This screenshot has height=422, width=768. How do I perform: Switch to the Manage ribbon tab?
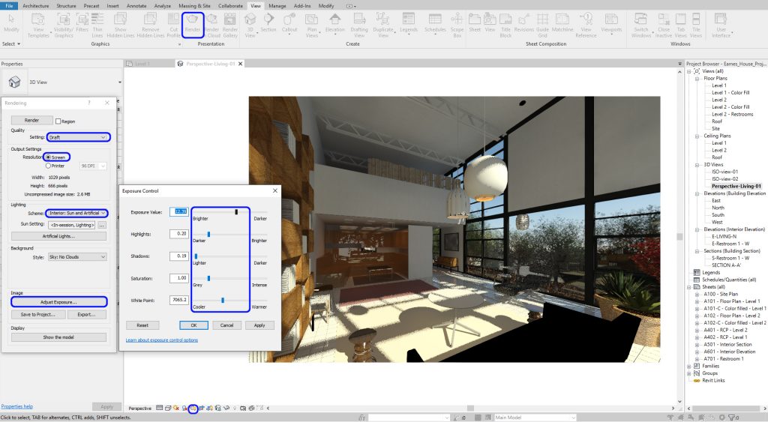coord(277,6)
